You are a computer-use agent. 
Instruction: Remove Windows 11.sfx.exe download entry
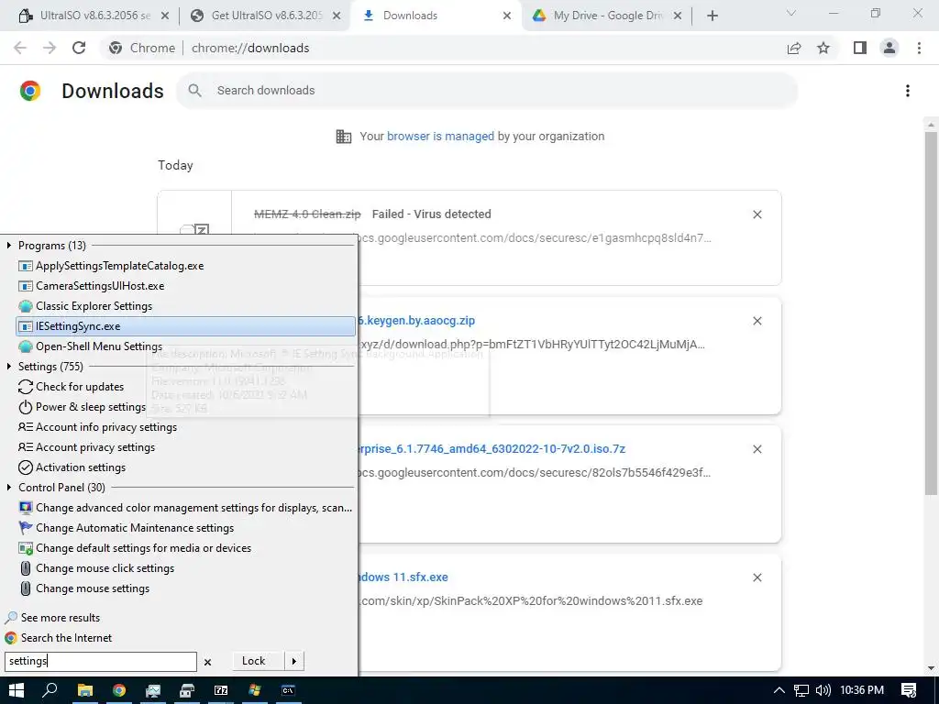757,577
